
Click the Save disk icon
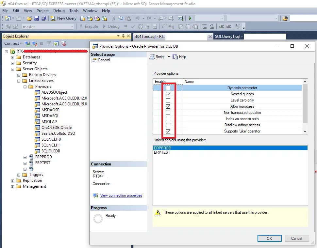pyautogui.click(x=37, y=18)
